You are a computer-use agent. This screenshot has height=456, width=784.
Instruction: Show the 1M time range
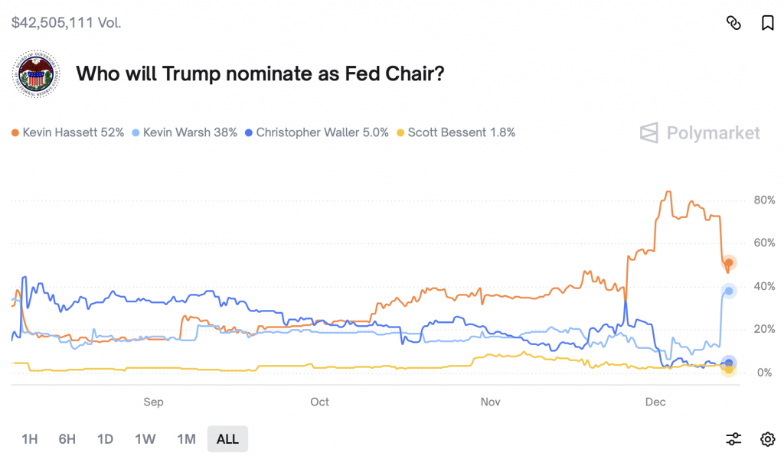[x=186, y=439]
